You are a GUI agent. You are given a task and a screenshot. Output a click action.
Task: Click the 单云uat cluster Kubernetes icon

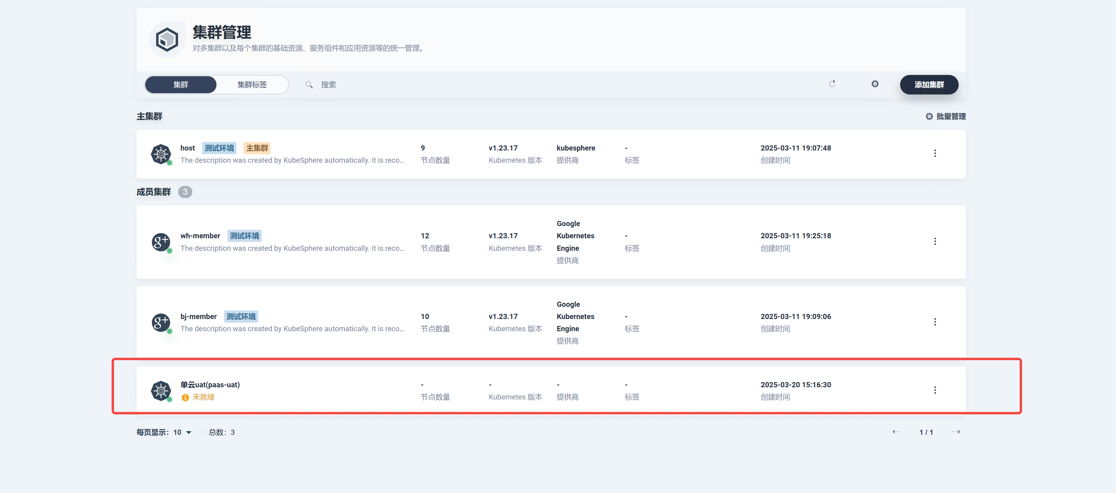161,391
